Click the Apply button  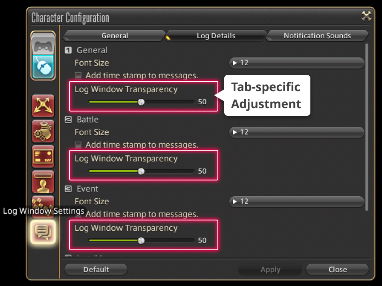pyautogui.click(x=270, y=269)
